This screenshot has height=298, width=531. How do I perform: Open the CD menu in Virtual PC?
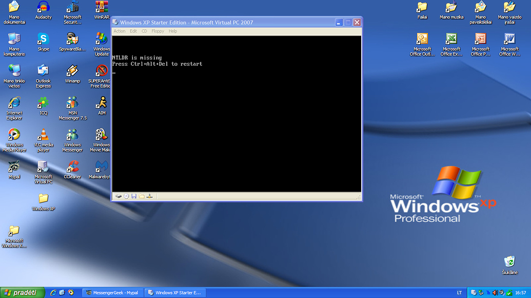(x=144, y=31)
